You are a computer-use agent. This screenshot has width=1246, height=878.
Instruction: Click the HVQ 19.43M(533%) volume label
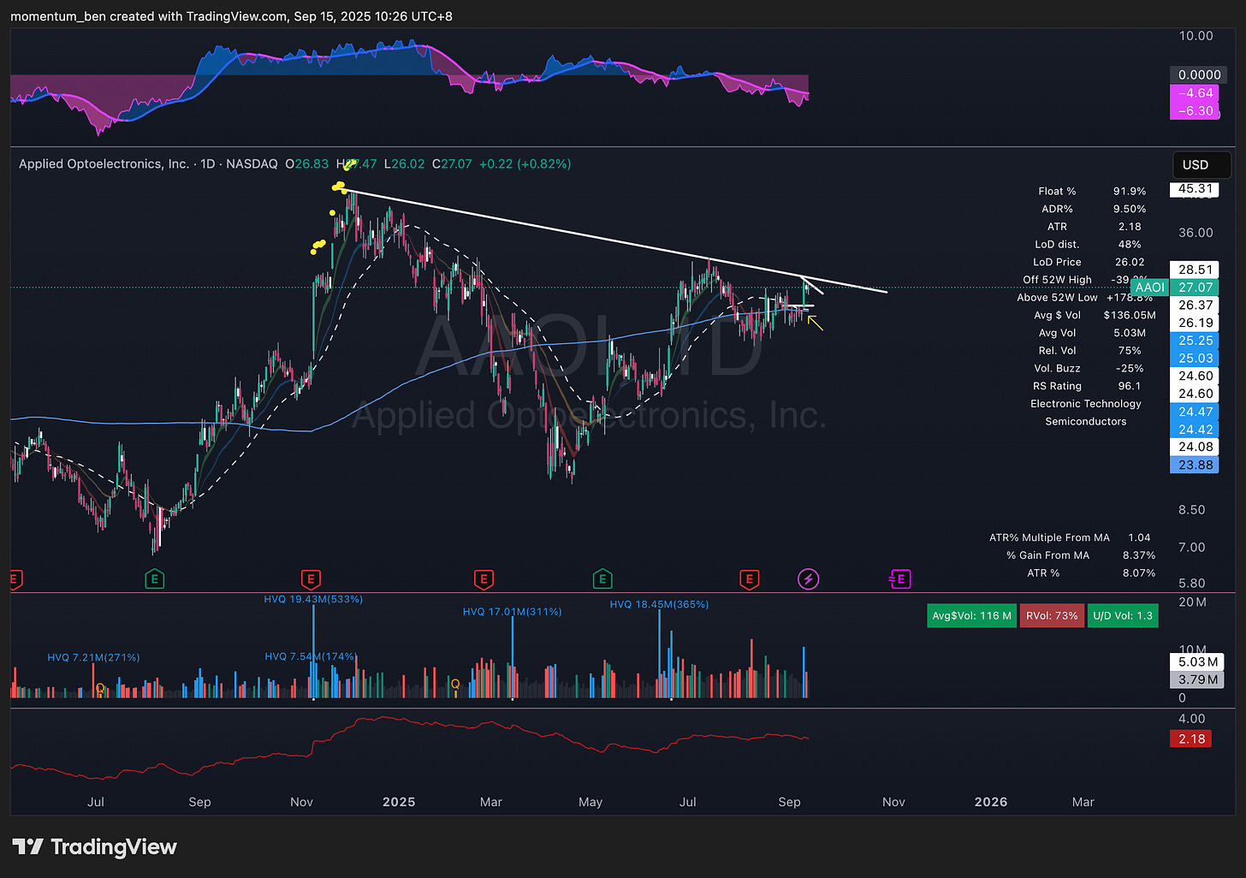click(x=313, y=599)
